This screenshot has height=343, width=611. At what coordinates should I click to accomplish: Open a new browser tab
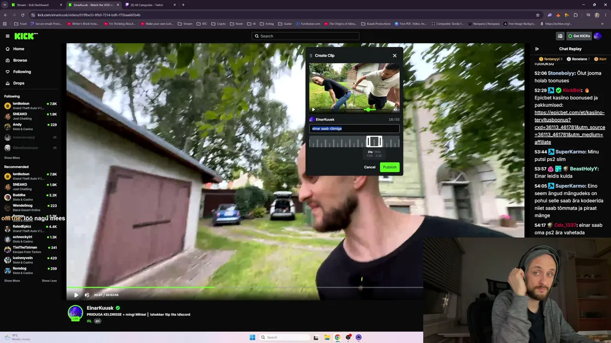(x=183, y=5)
